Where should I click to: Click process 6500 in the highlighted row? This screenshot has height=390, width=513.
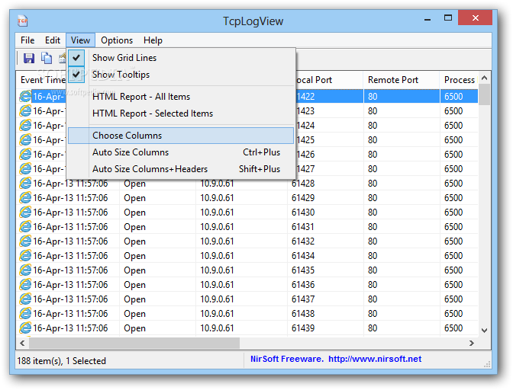point(453,96)
